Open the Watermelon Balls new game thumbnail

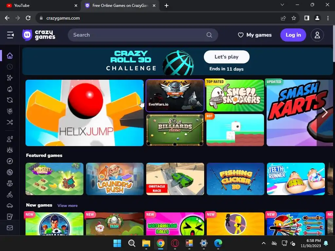(x=175, y=224)
